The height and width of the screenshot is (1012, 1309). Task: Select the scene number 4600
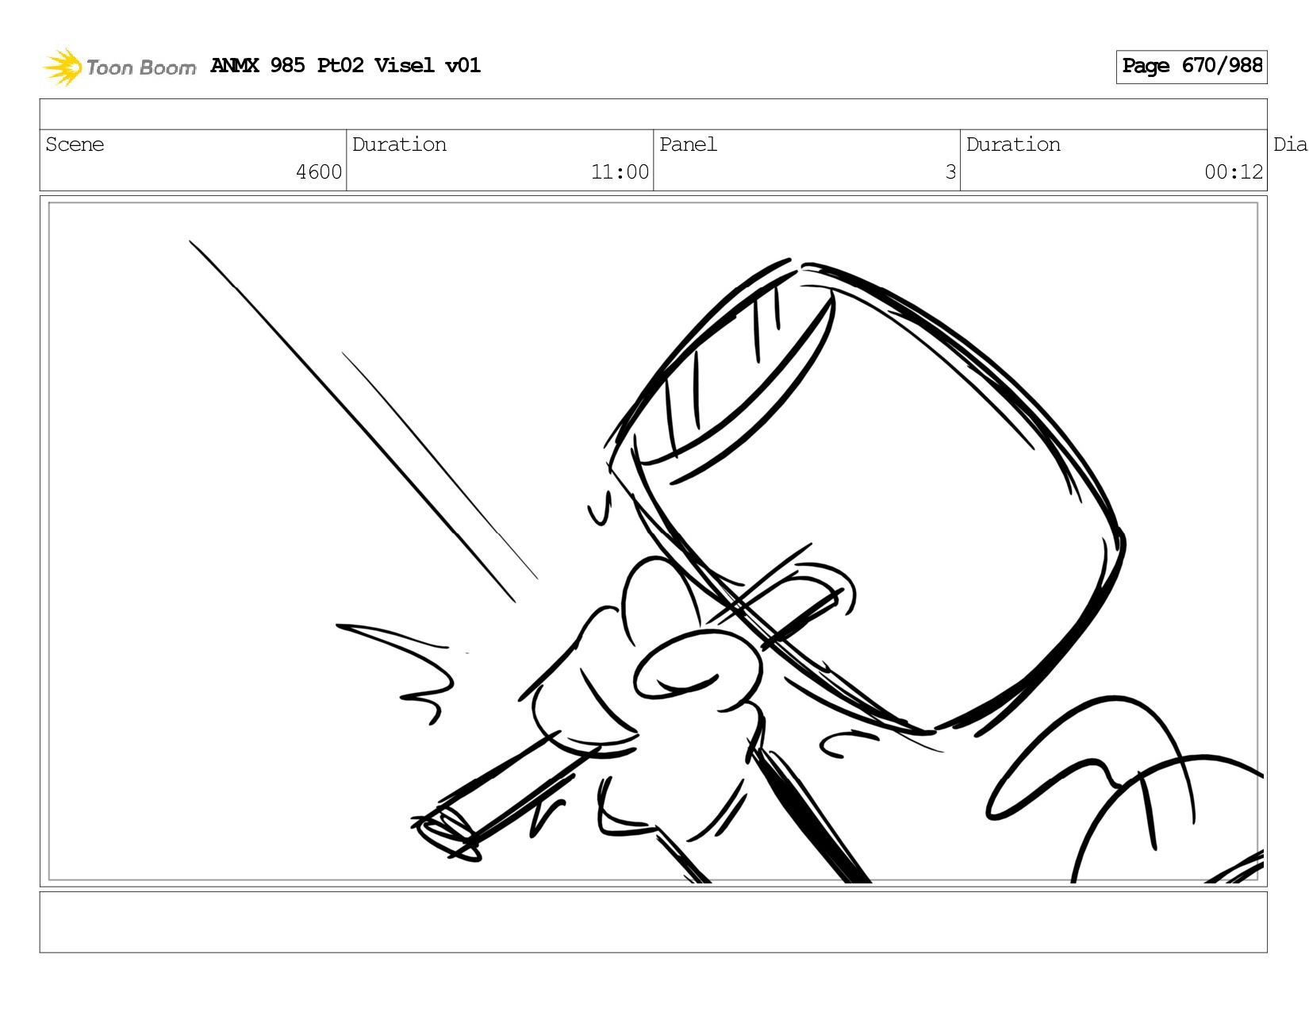(319, 172)
